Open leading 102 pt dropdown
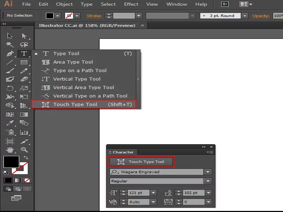This screenshot has width=283, height=212. point(208,193)
